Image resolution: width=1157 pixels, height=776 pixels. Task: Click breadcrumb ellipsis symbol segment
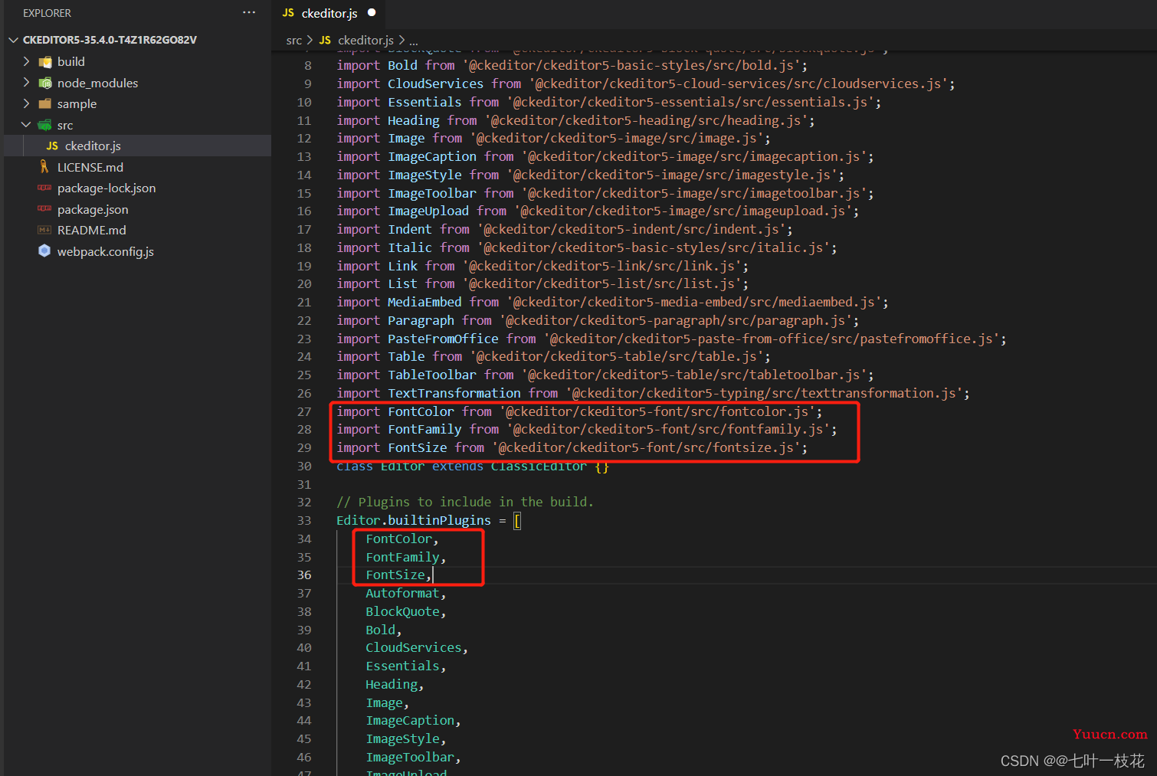coord(414,41)
